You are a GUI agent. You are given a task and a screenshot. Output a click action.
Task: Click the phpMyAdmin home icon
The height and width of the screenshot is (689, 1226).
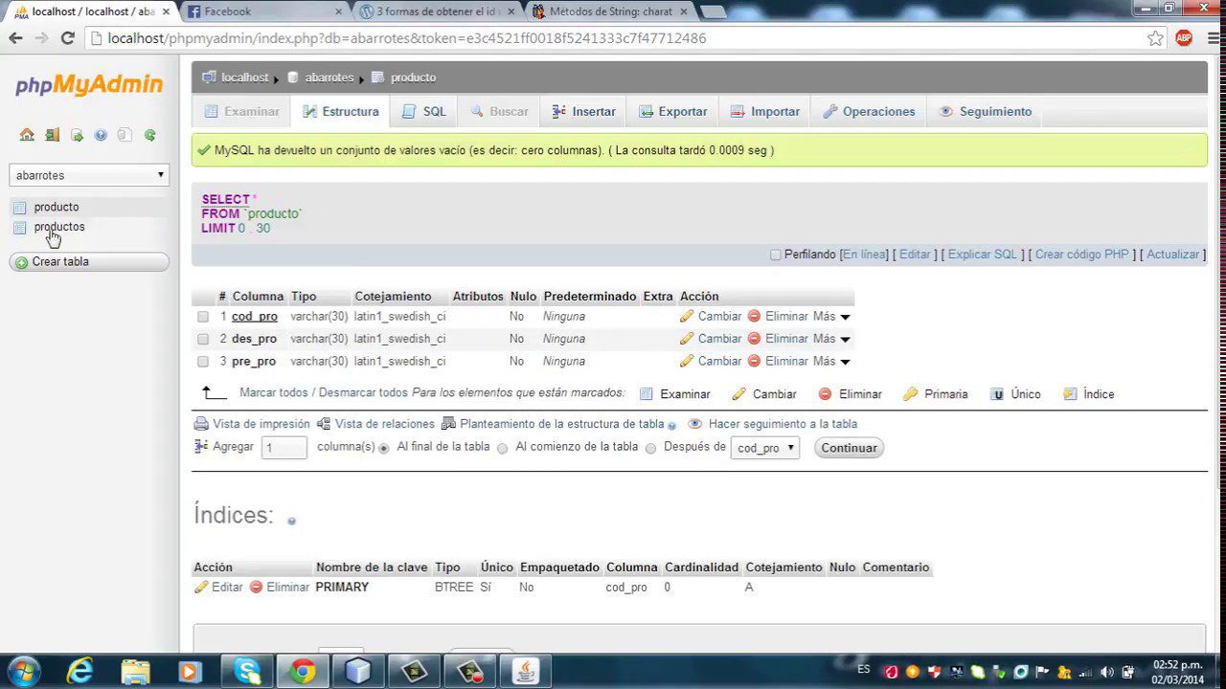click(27, 135)
